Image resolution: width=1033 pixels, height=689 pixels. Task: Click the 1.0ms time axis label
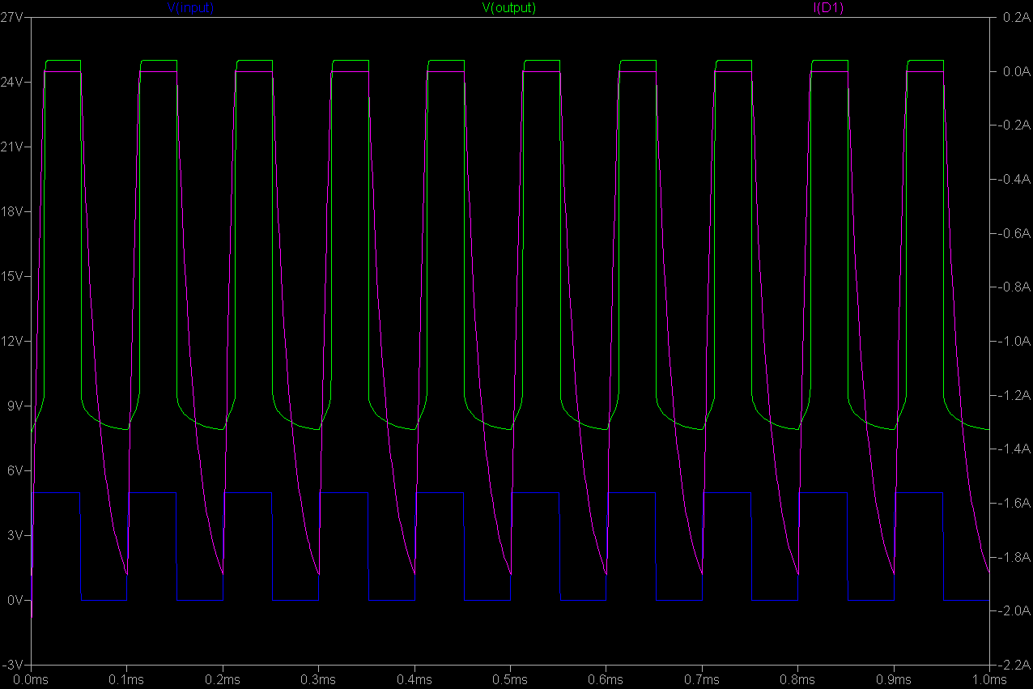coord(989,680)
